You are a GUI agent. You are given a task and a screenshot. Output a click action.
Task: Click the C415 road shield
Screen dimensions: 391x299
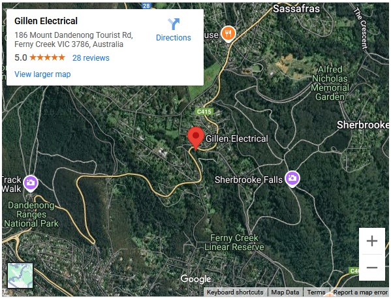204,112
